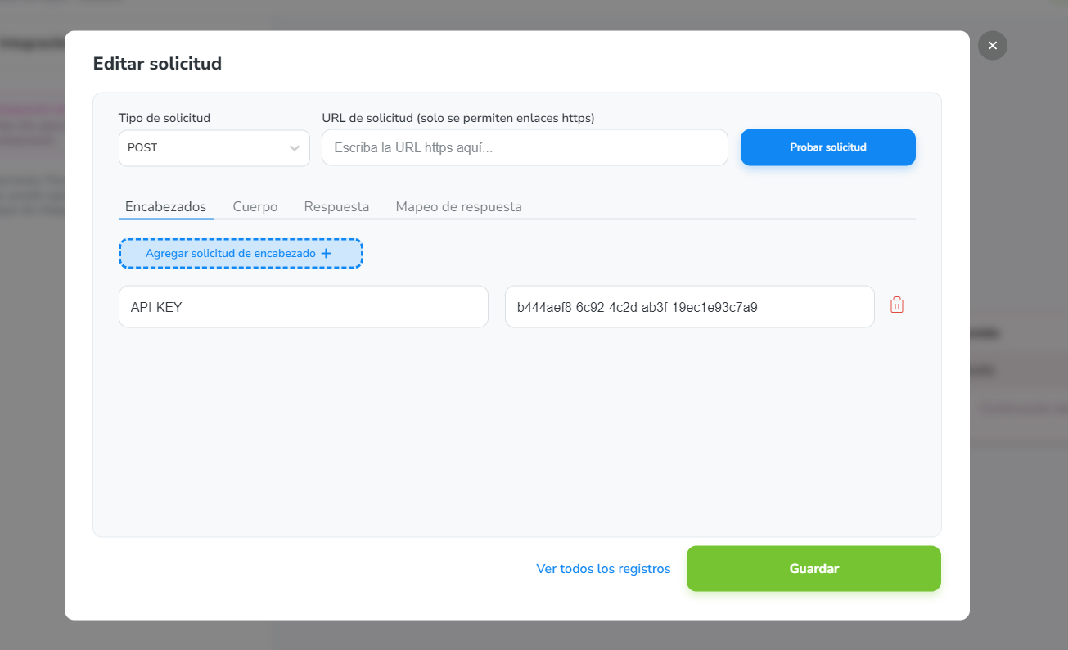Open Ver todos los registros link
1068x650 pixels.
tap(603, 569)
